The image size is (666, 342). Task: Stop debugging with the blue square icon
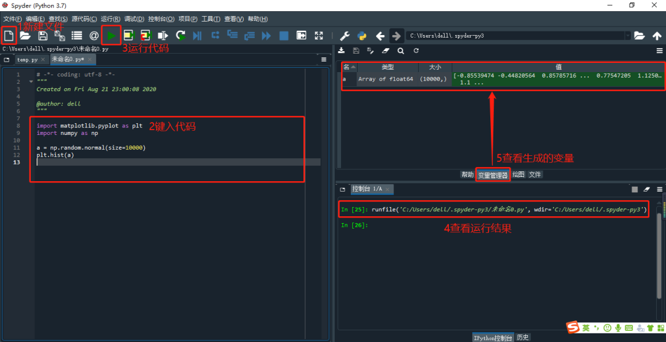click(x=284, y=36)
